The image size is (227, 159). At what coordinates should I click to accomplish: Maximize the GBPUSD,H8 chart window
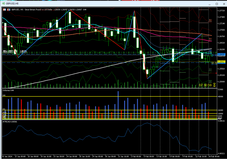pyautogui.click(x=217, y=4)
